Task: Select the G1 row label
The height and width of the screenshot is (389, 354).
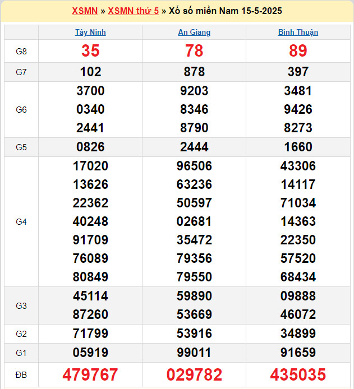Action: (x=21, y=353)
